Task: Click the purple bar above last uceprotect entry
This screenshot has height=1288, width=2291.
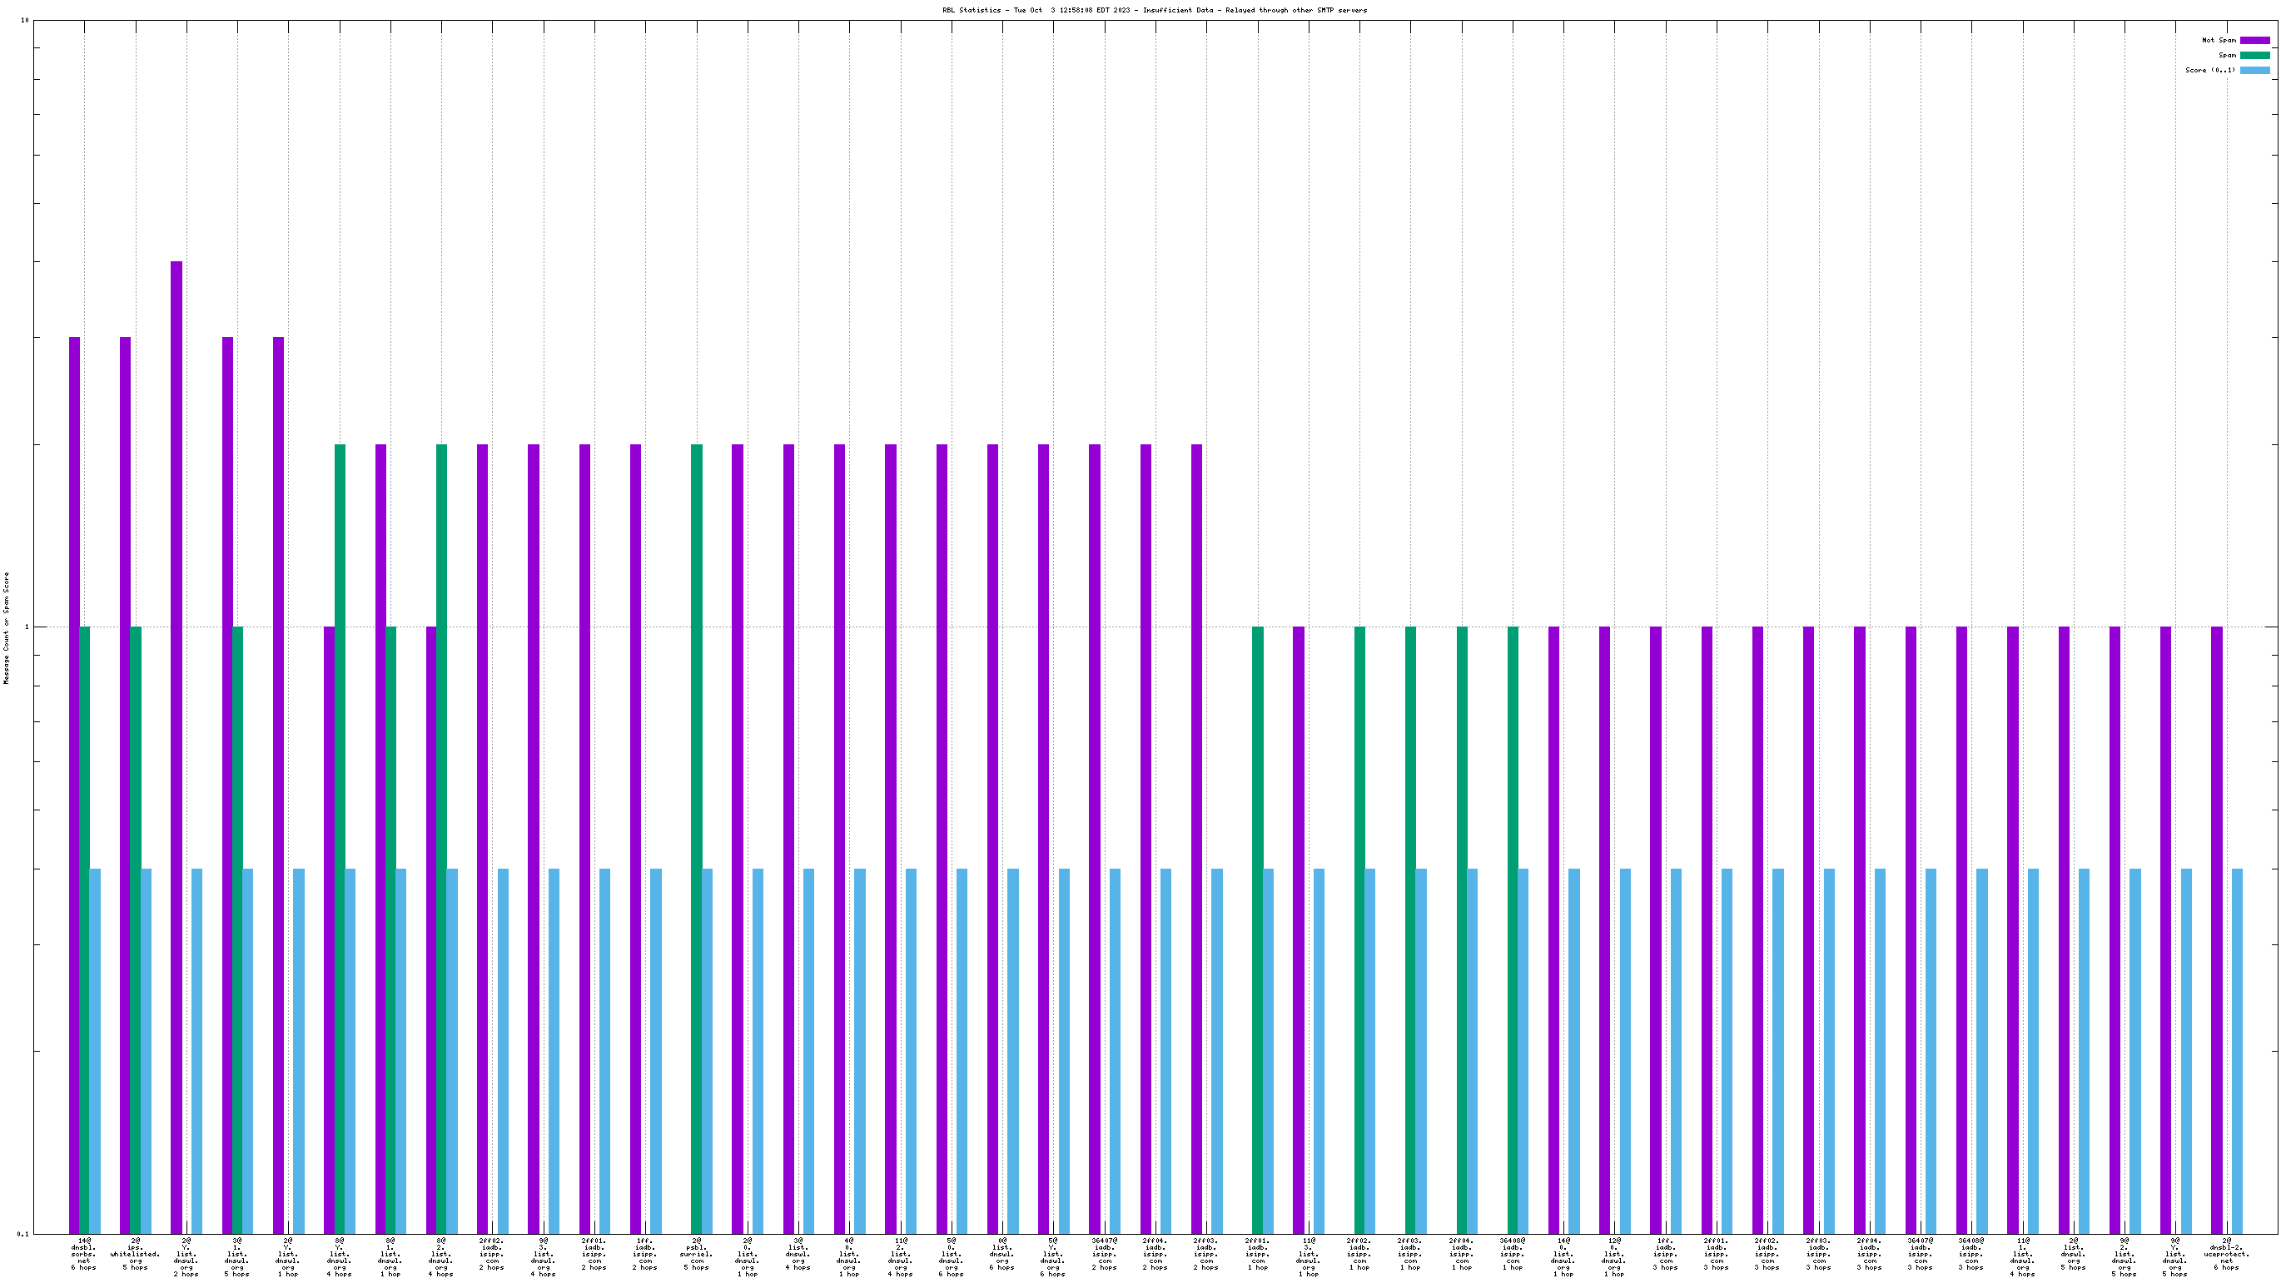Action: click(2216, 929)
